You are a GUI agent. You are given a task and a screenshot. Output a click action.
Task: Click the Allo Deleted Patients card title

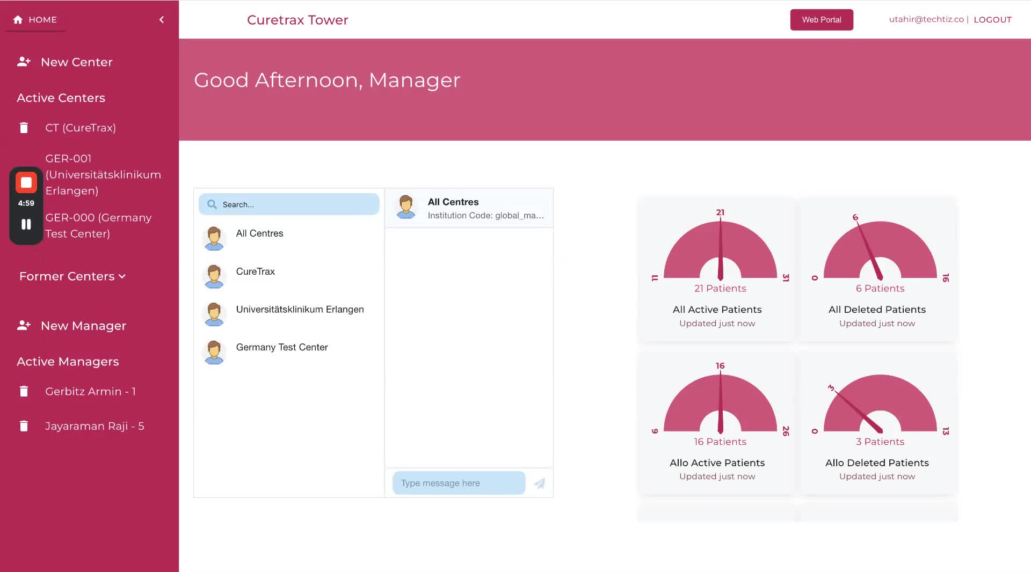click(x=877, y=463)
